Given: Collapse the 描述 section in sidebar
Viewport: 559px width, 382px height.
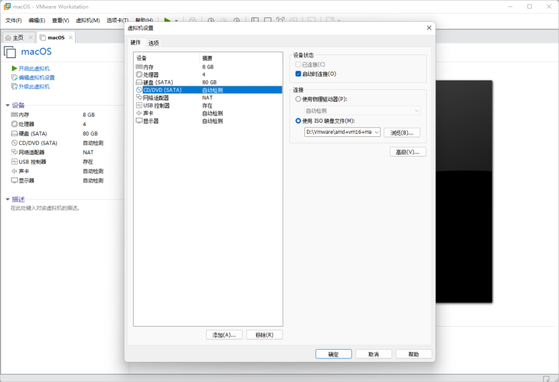Looking at the screenshot, I should [8, 200].
